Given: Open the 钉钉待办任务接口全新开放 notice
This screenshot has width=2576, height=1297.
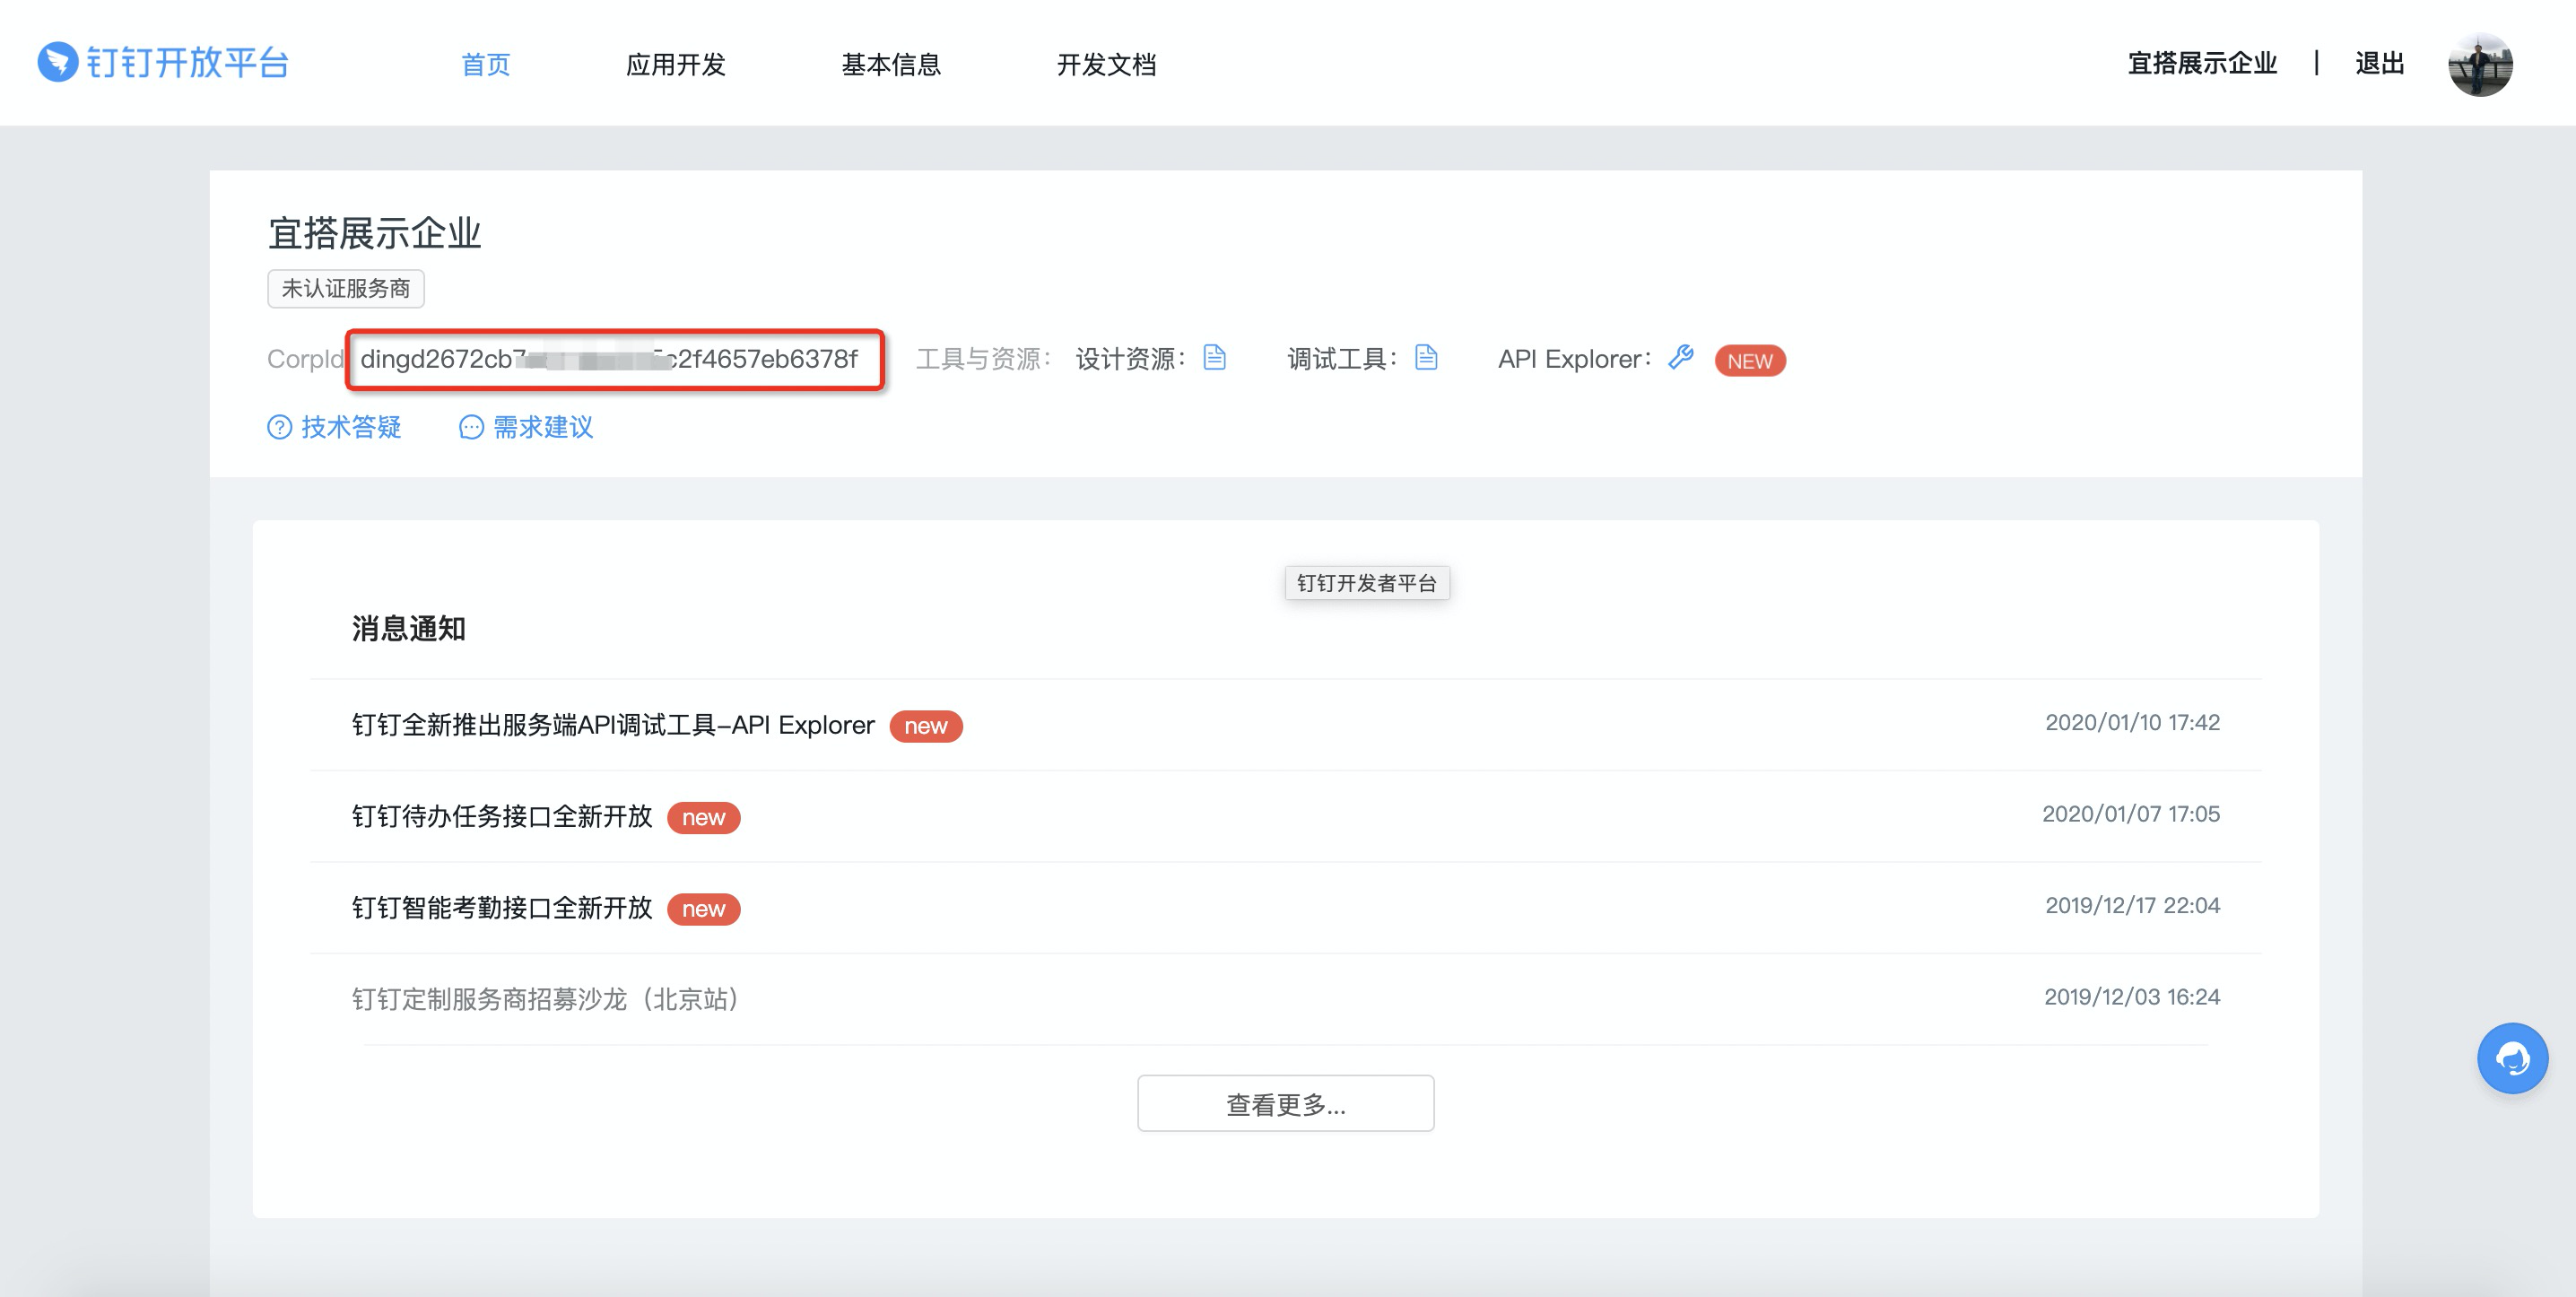Looking at the screenshot, I should tap(502, 817).
